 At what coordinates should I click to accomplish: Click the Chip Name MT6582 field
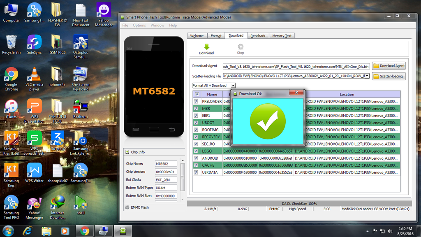pos(166,164)
